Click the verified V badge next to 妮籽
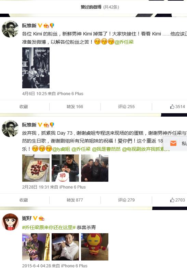This screenshot has height=268, width=187. [x=35, y=218]
